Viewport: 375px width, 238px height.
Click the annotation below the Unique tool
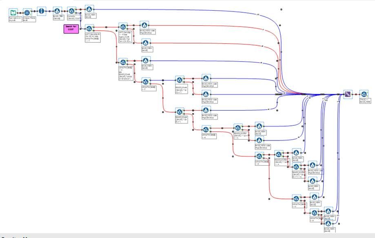point(29,19)
